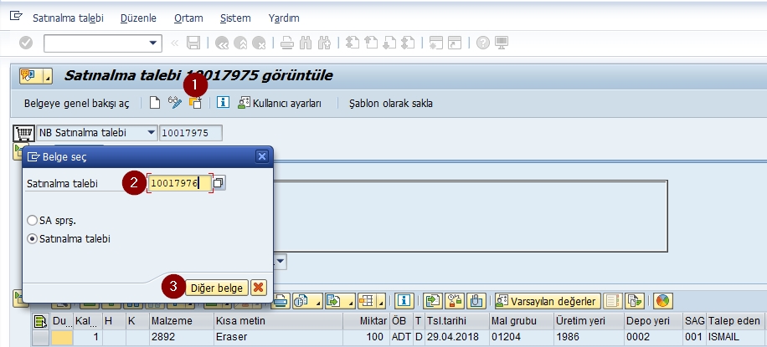This screenshot has height=347, width=767.
Task: Select the SA sprş. radio button
Action: [x=33, y=221]
